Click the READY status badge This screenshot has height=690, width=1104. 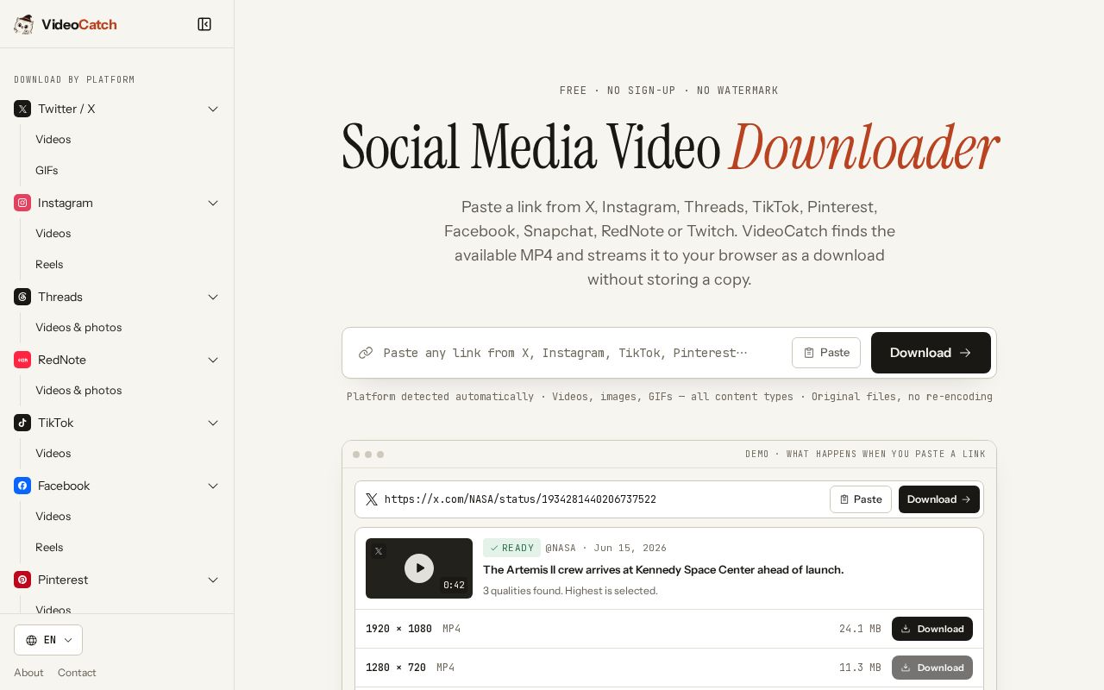tap(511, 548)
